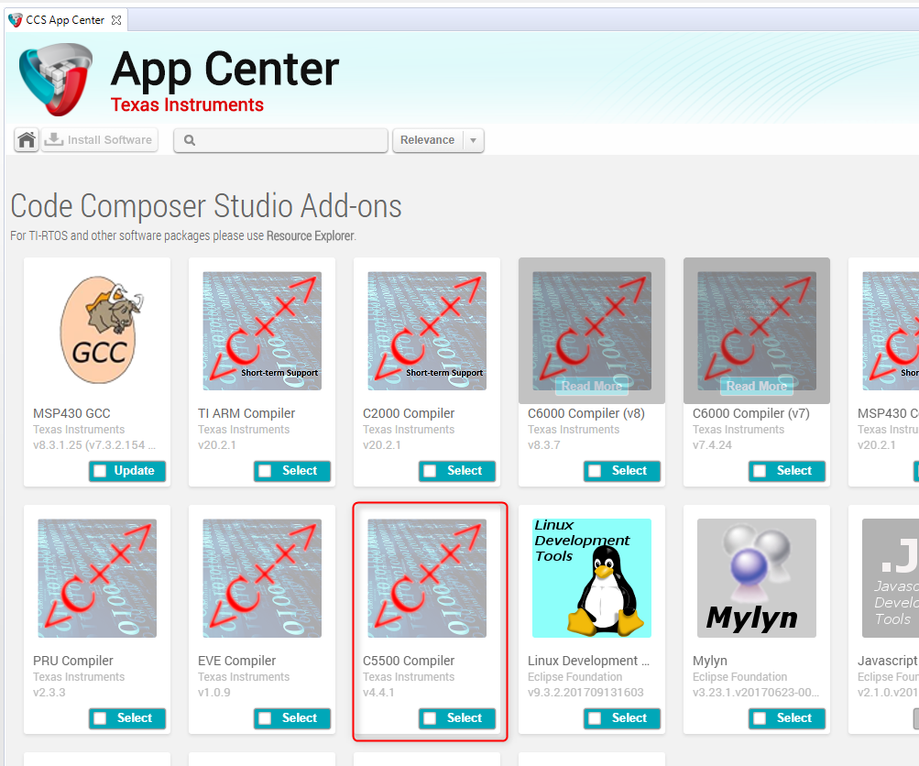
Task: Click version v4.4.1 under C5500 Compiler
Action: 378,692
